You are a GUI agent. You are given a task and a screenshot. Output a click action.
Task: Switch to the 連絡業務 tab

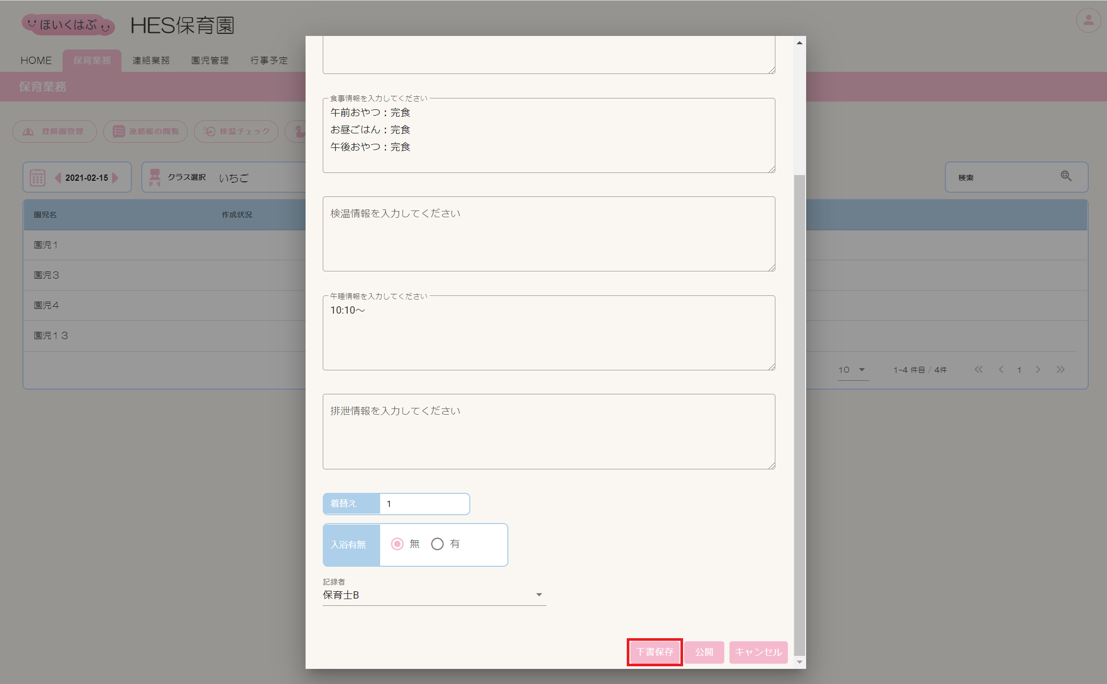coord(151,60)
